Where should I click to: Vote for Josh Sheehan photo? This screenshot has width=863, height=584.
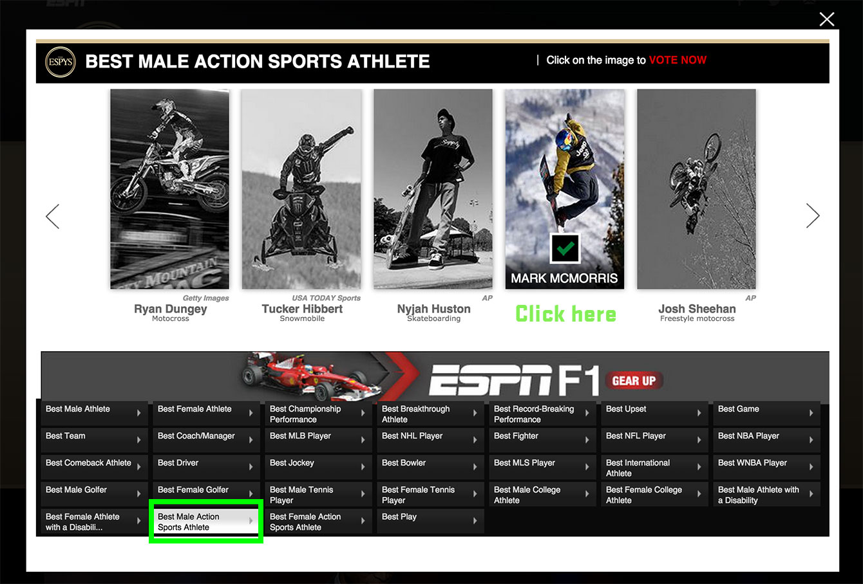[x=696, y=189]
